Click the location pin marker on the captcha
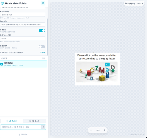The height and width of the screenshot is (138, 147). point(107,70)
